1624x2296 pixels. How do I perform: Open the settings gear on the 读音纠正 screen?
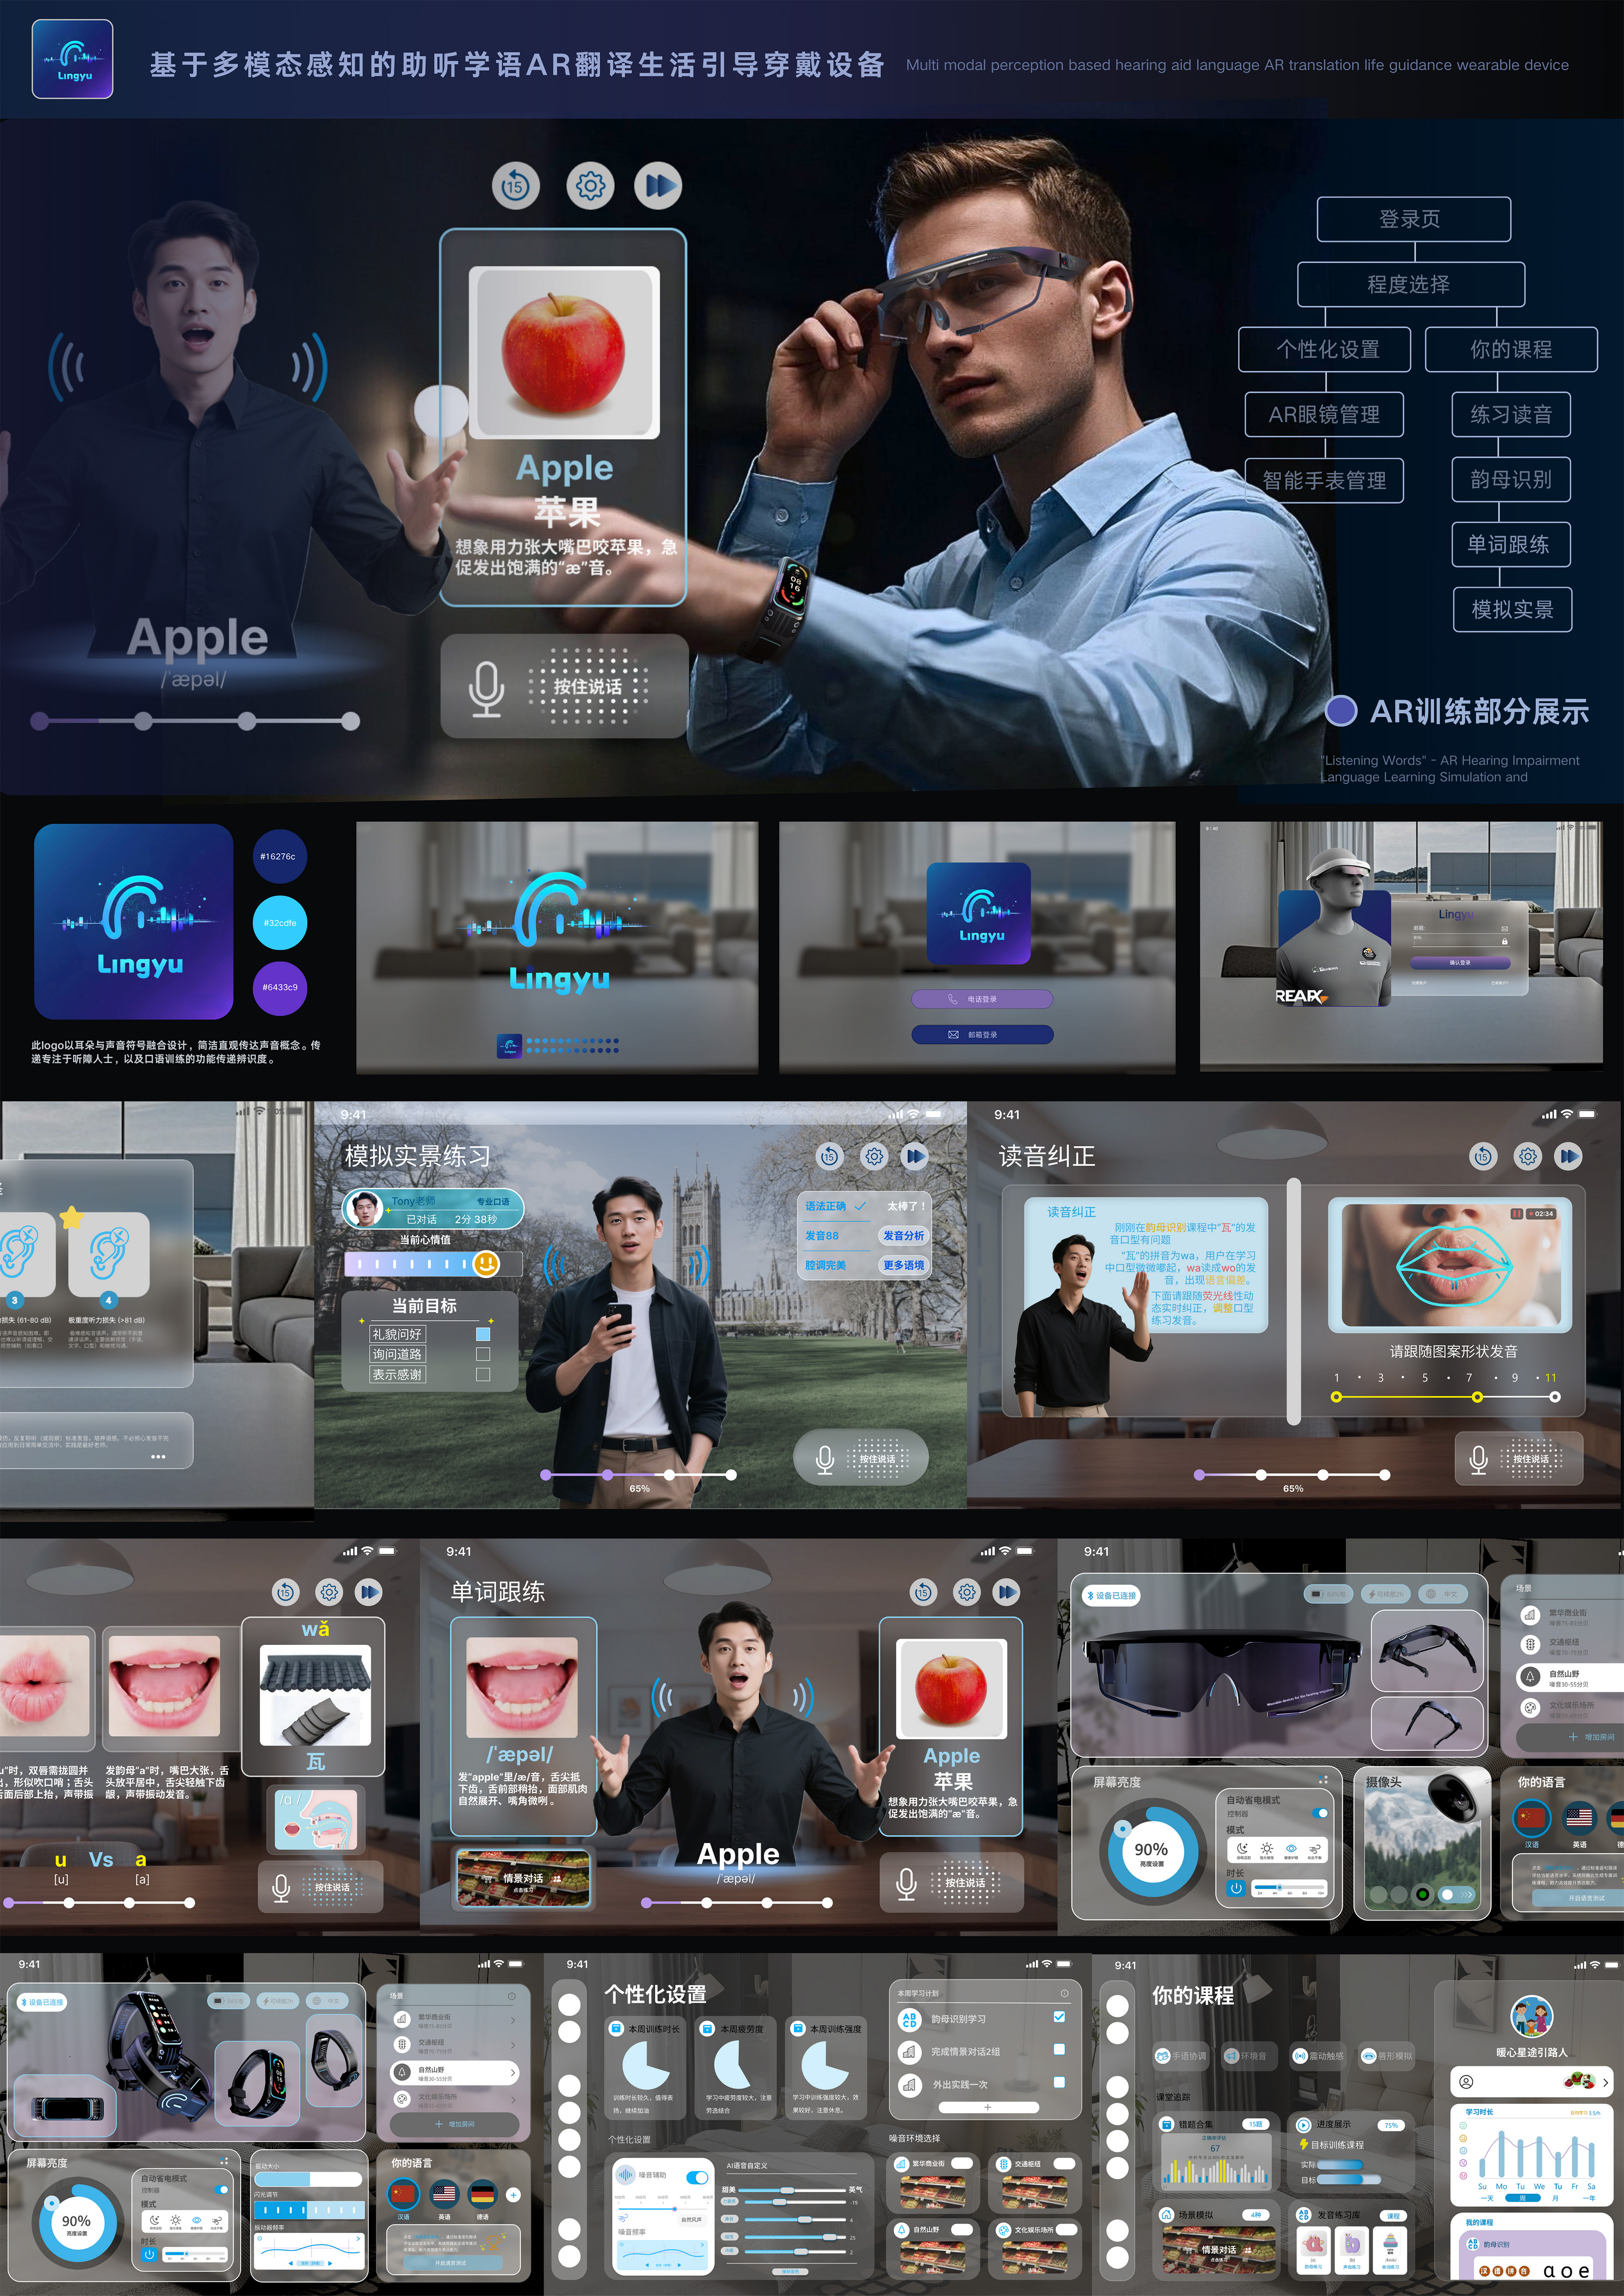(1528, 1157)
